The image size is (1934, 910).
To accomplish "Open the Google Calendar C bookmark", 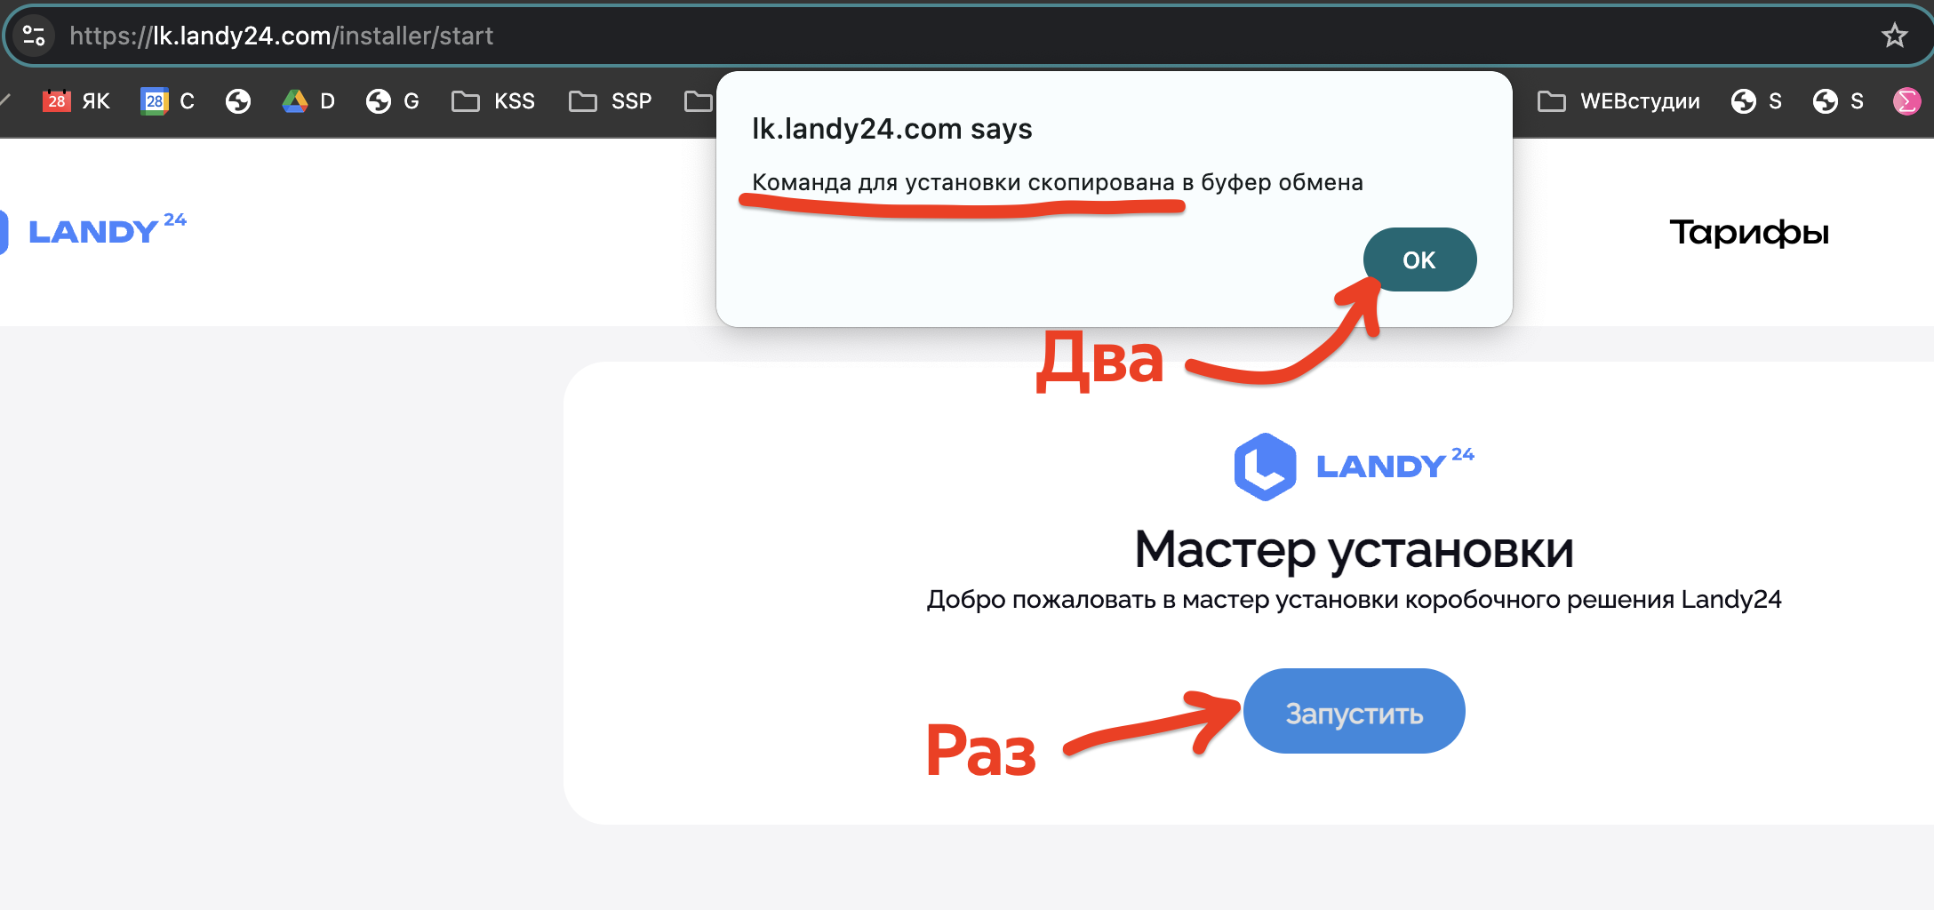I will [x=167, y=101].
